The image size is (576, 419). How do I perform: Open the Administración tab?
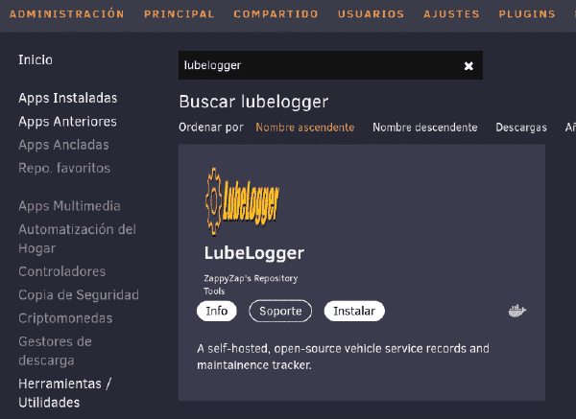(67, 14)
